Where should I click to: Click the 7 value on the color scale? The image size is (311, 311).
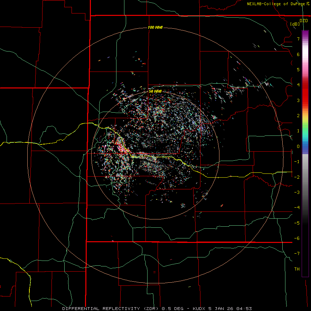298,39
